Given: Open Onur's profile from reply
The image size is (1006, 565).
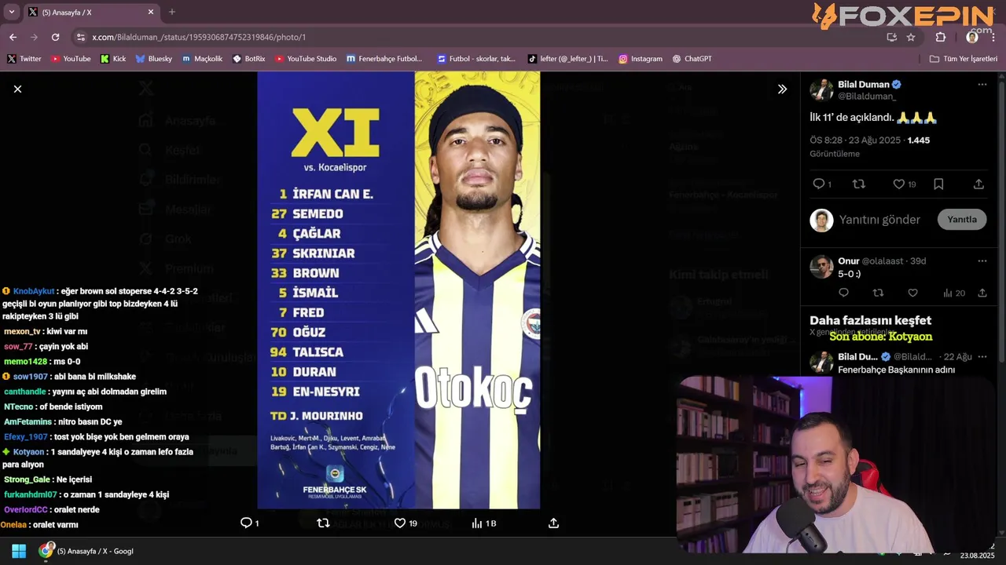Looking at the screenshot, I should click(848, 261).
